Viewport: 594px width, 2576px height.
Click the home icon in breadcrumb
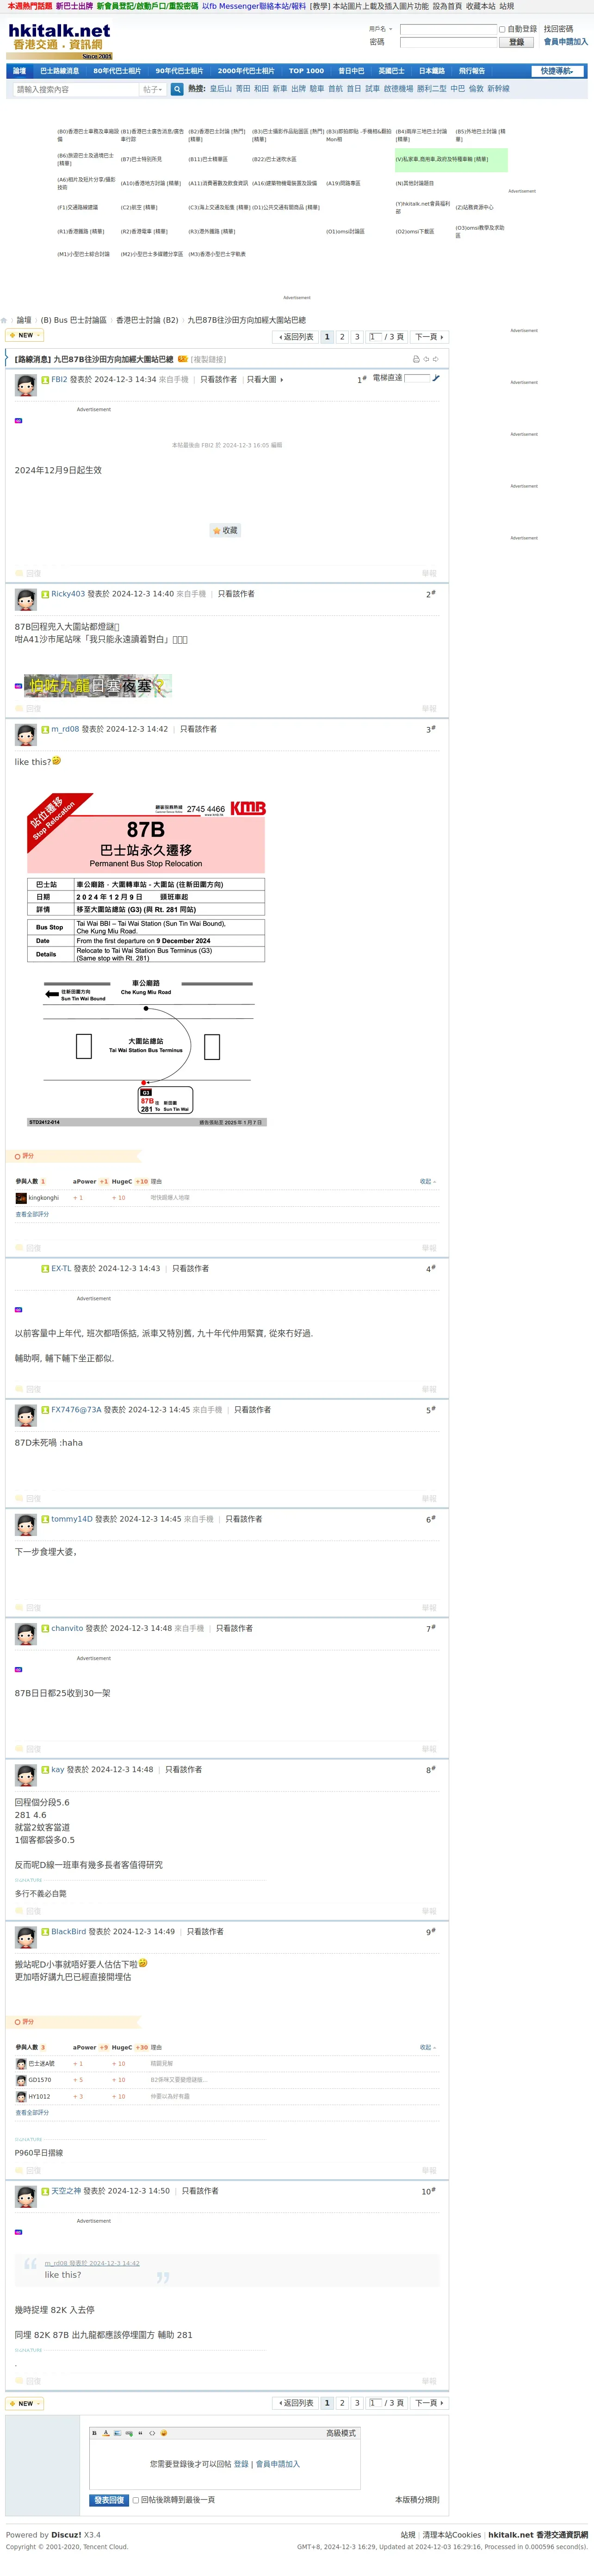tap(4, 320)
